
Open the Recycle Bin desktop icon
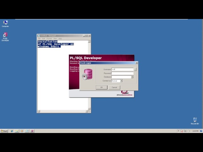point(195,121)
